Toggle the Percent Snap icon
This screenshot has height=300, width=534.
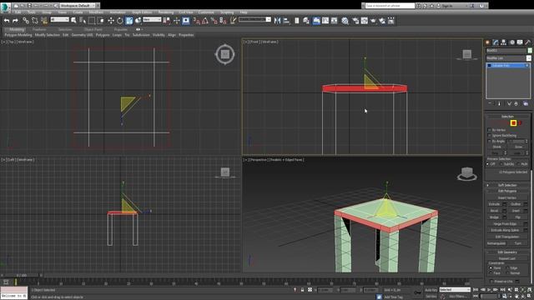(214, 21)
